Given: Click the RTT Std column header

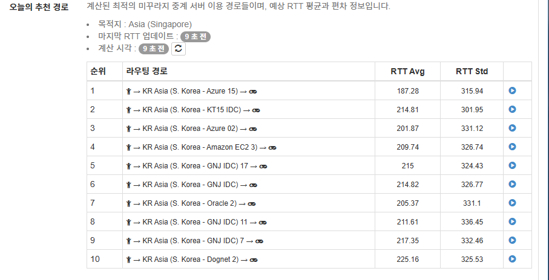Looking at the screenshot, I should 472,72.
